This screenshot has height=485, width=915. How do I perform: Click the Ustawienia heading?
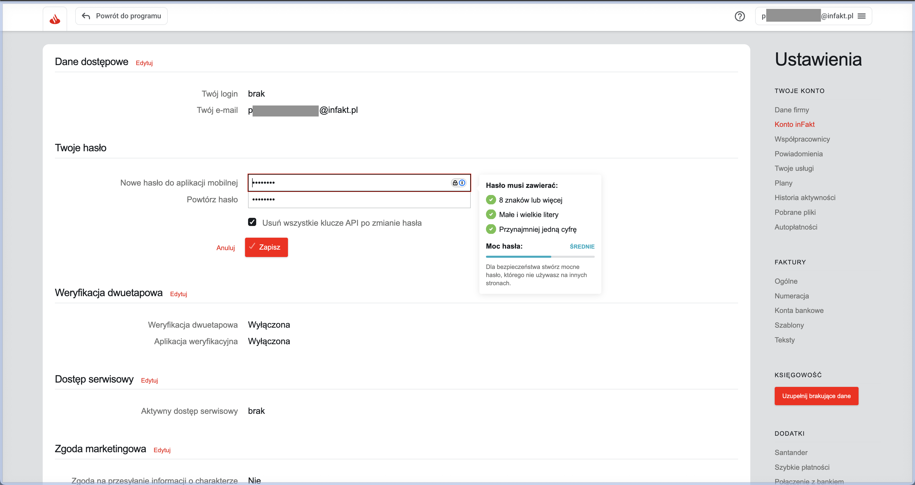pyautogui.click(x=818, y=59)
